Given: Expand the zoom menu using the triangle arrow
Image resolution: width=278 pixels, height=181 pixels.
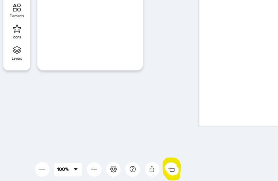Looking at the screenshot, I should point(76,169).
